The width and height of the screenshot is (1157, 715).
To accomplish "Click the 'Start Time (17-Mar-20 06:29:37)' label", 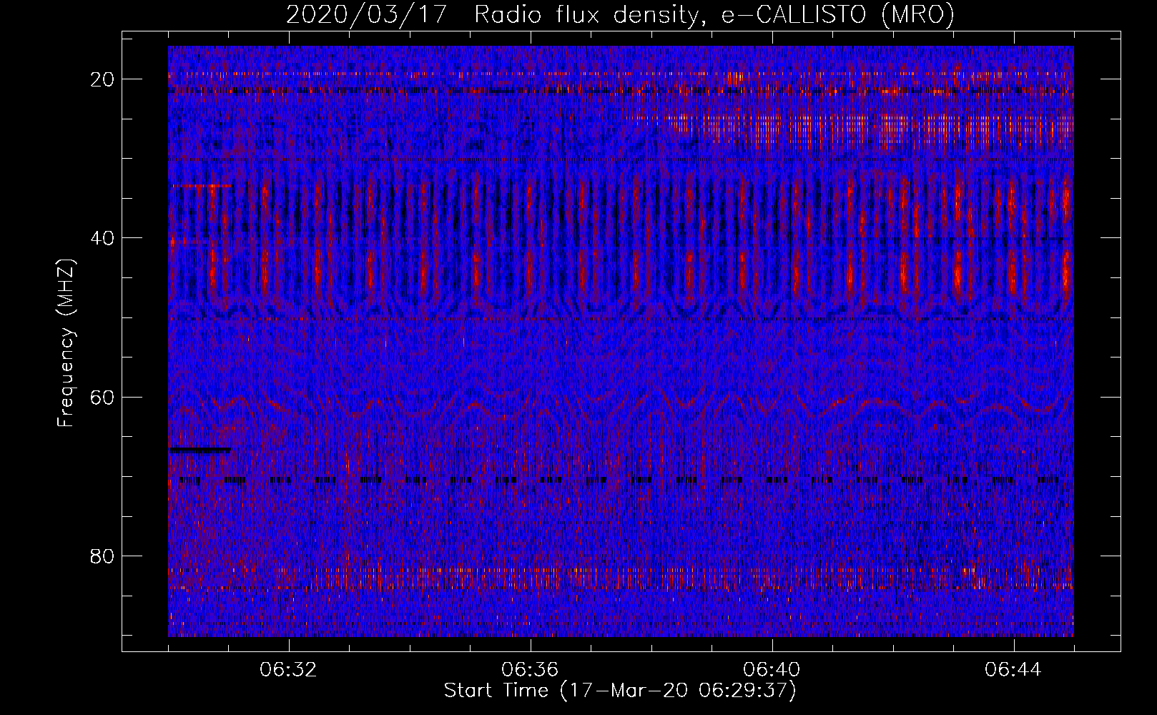I will pyautogui.click(x=620, y=691).
